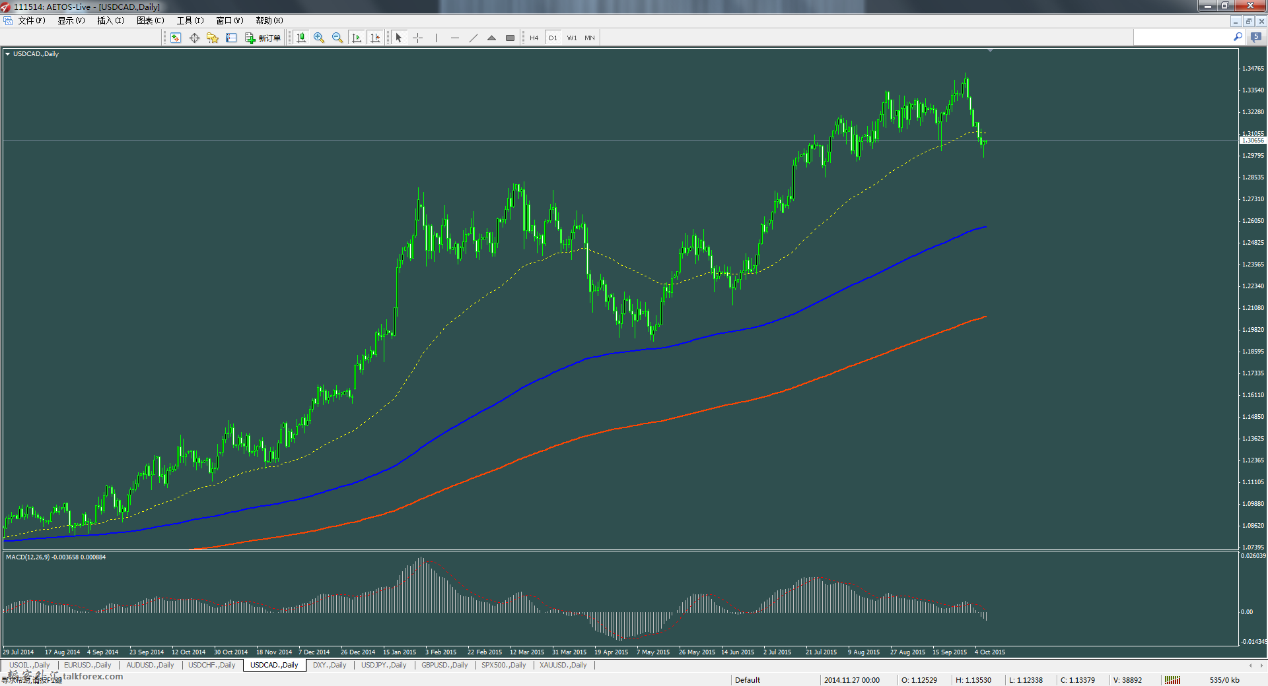Minimize the inner chart window
1268x686 pixels.
click(x=1236, y=21)
